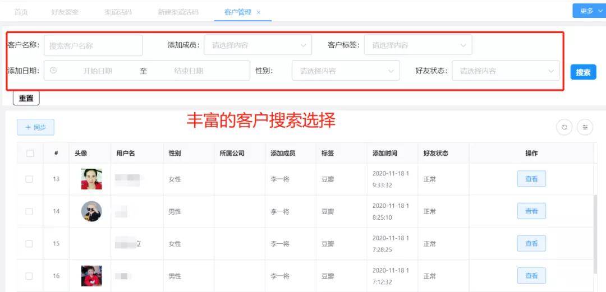Click the avatar in row 13
The height and width of the screenshot is (292, 606).
pyautogui.click(x=91, y=179)
